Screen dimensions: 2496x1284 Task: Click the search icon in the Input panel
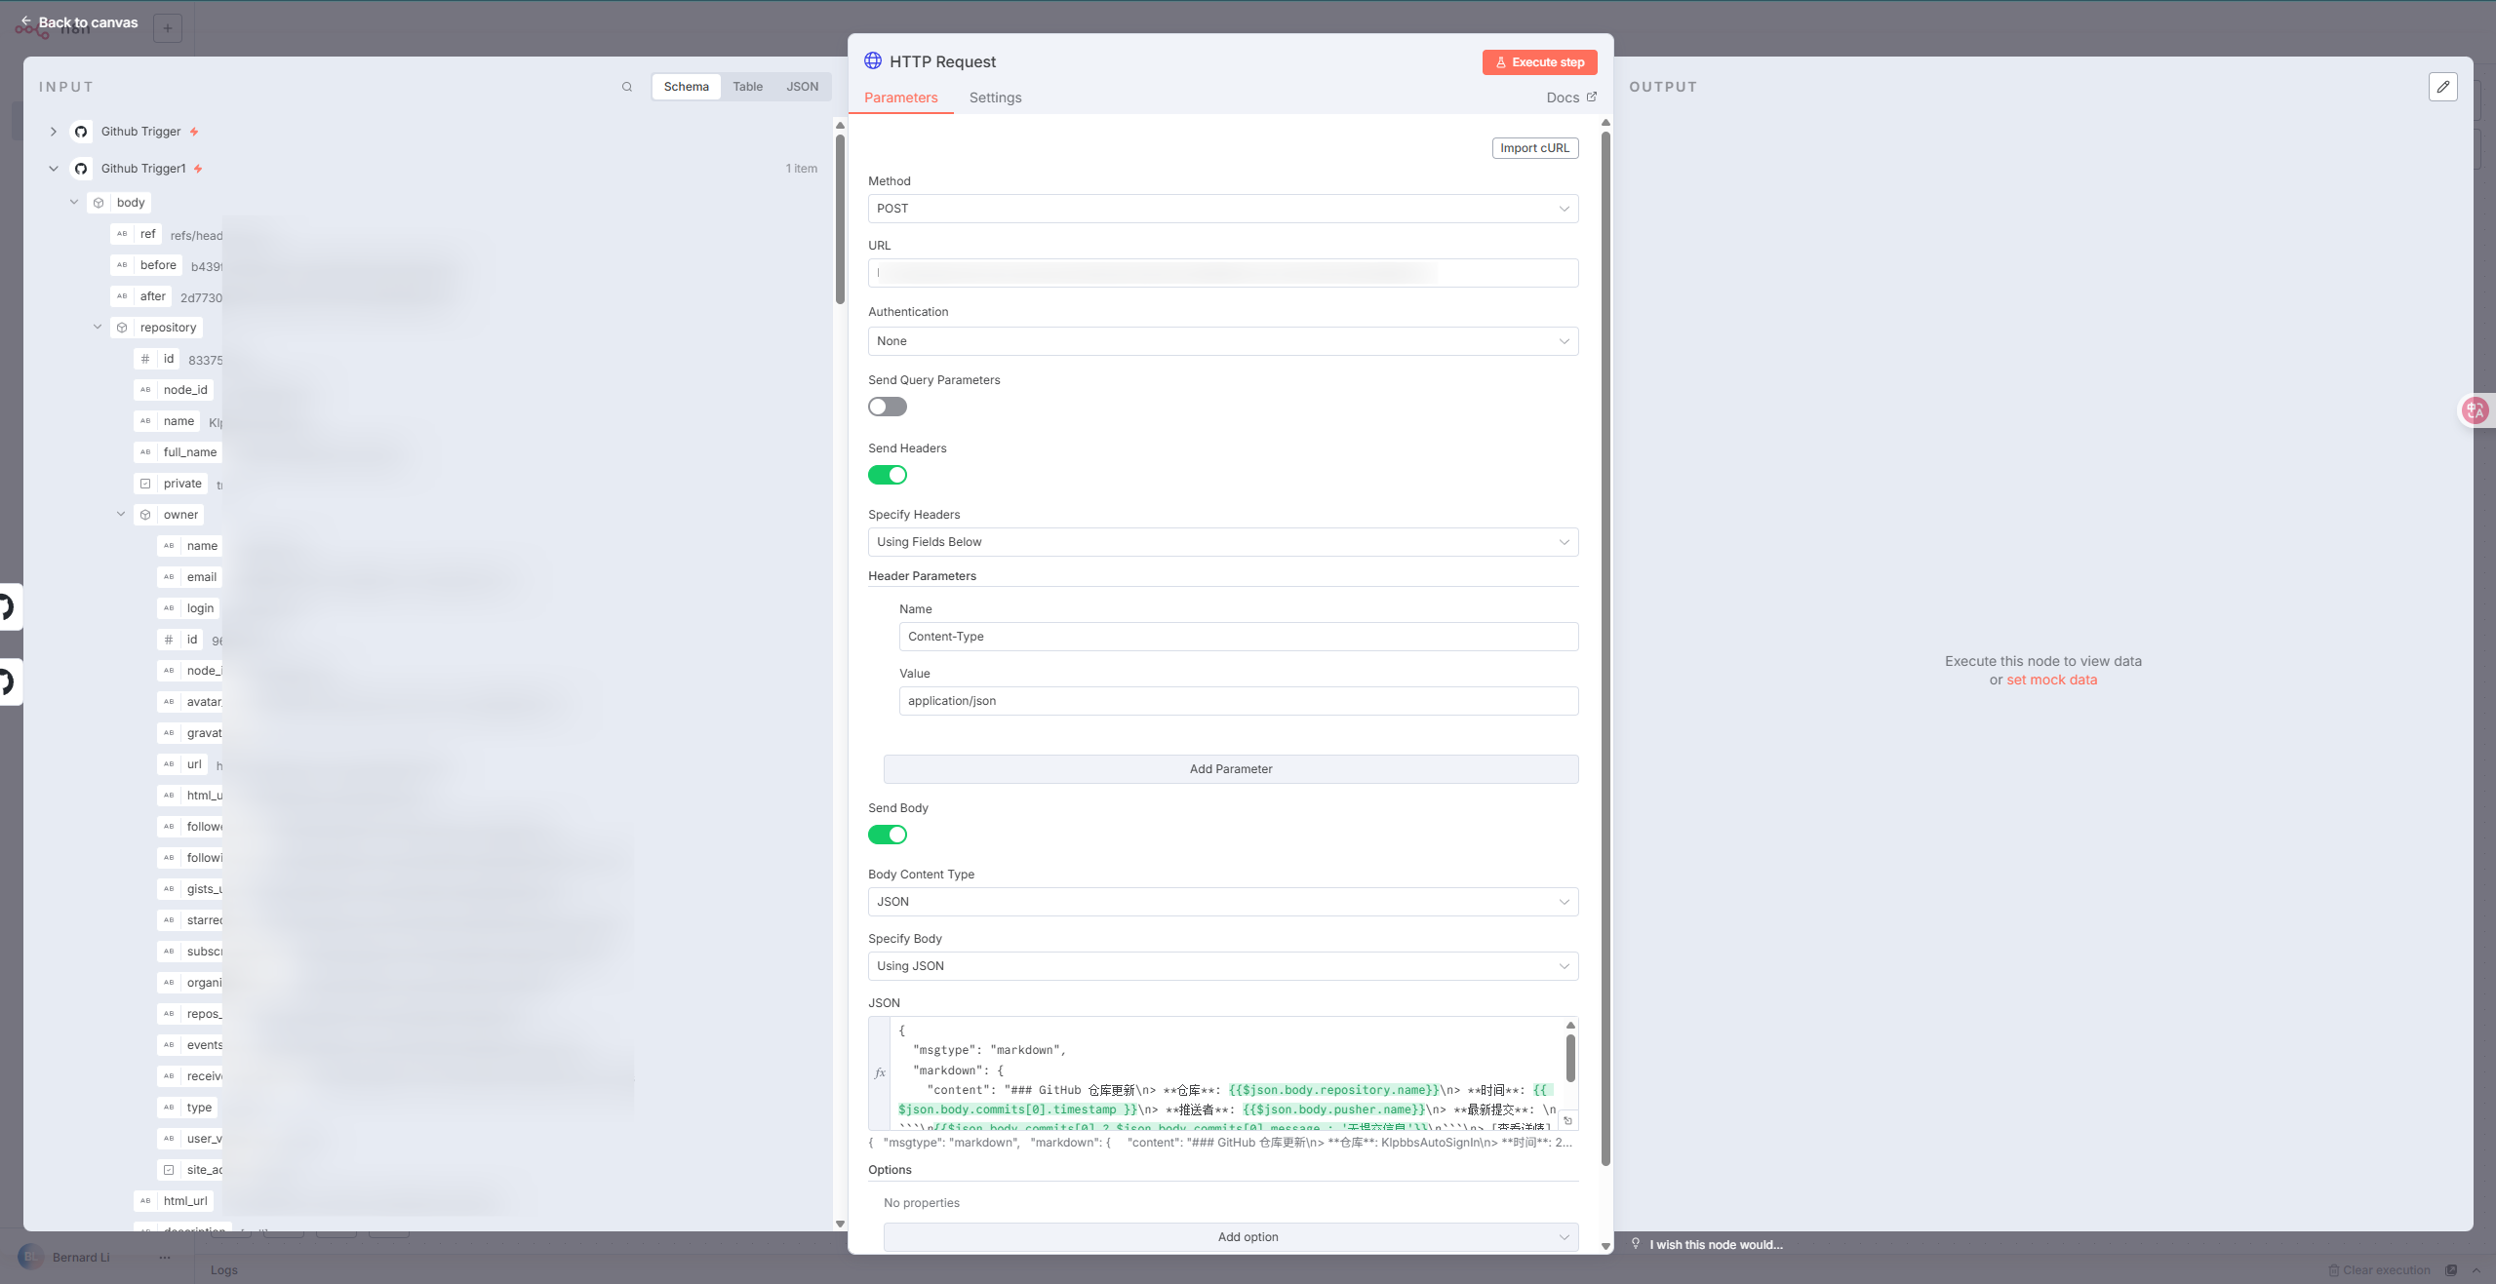[x=627, y=87]
